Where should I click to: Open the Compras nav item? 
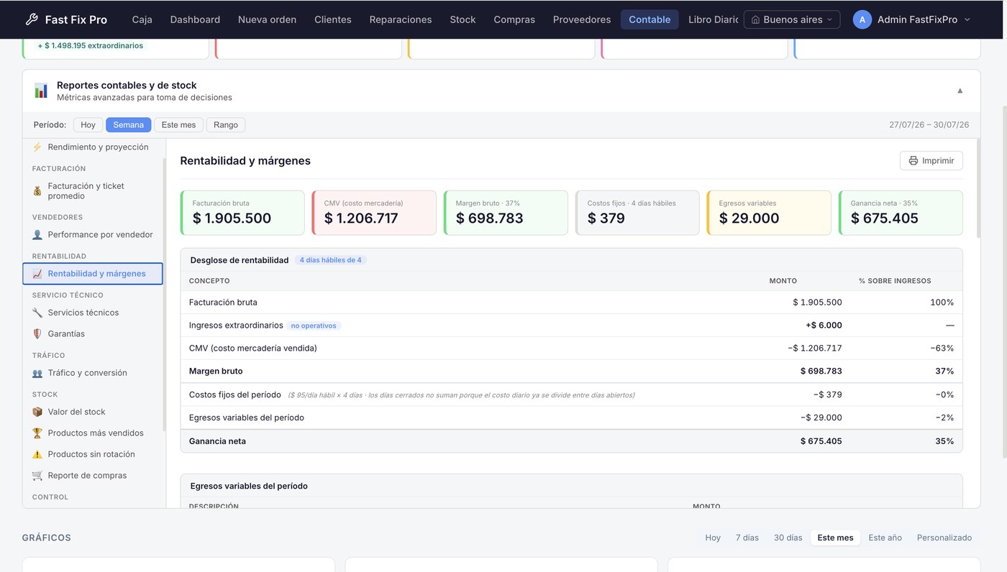(514, 19)
